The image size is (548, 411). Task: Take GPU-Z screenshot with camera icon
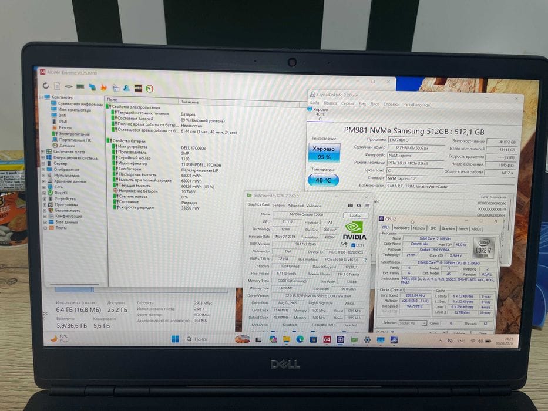tap(350, 206)
